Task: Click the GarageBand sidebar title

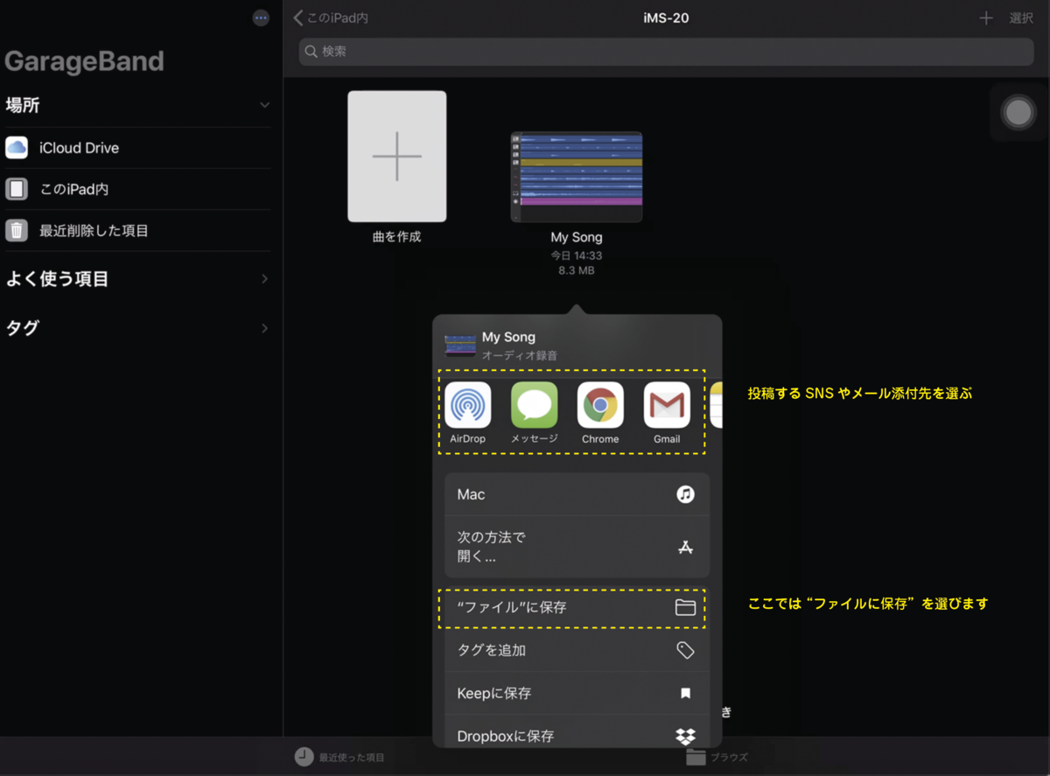Action: coord(85,61)
